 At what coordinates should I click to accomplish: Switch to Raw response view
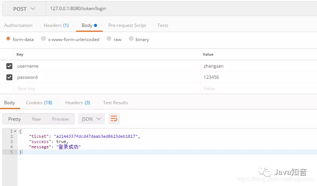[36, 119]
